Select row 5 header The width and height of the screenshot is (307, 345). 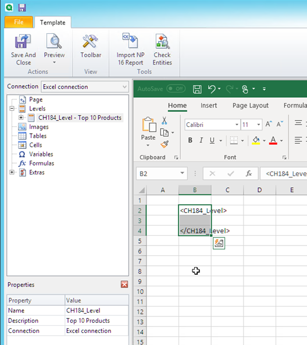tap(140, 241)
